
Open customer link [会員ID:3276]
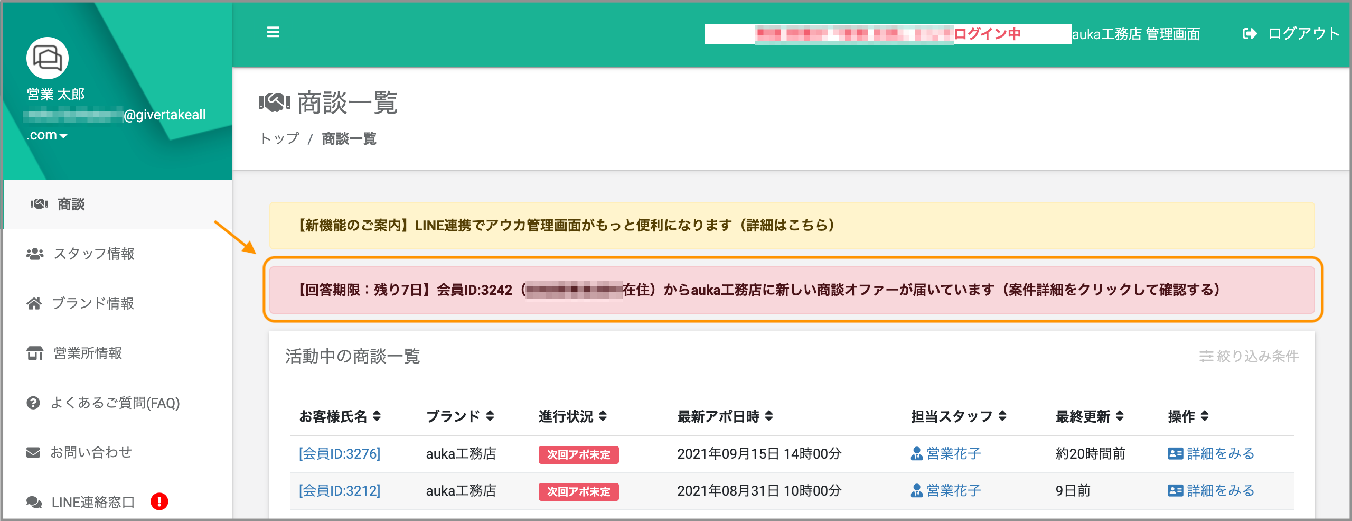click(340, 454)
